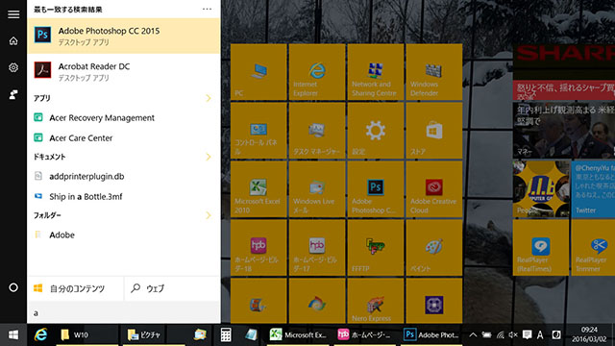
Task: Launch Acrobat Reader DC from results
Action: pyautogui.click(x=123, y=71)
